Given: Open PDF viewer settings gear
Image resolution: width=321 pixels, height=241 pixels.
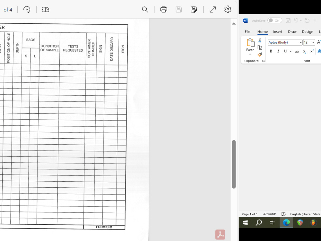Looking at the screenshot, I should 228,9.
